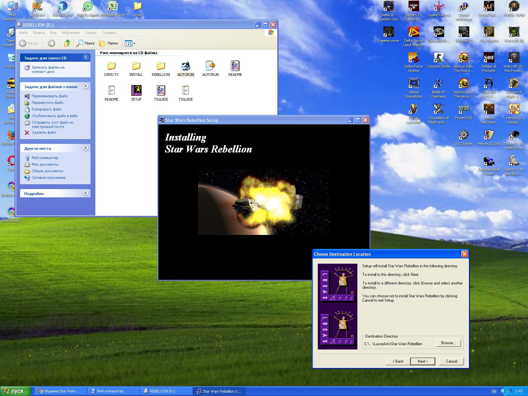
Task: Switch to 'Мой компьютер' taskbar button
Action: 114,391
